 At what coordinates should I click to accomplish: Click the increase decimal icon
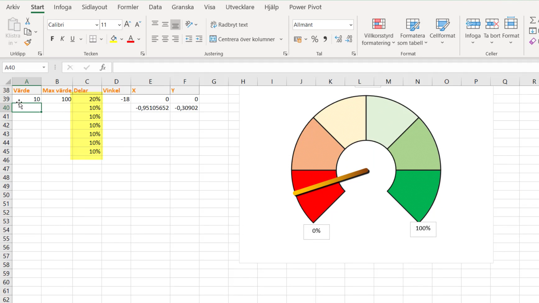point(338,39)
